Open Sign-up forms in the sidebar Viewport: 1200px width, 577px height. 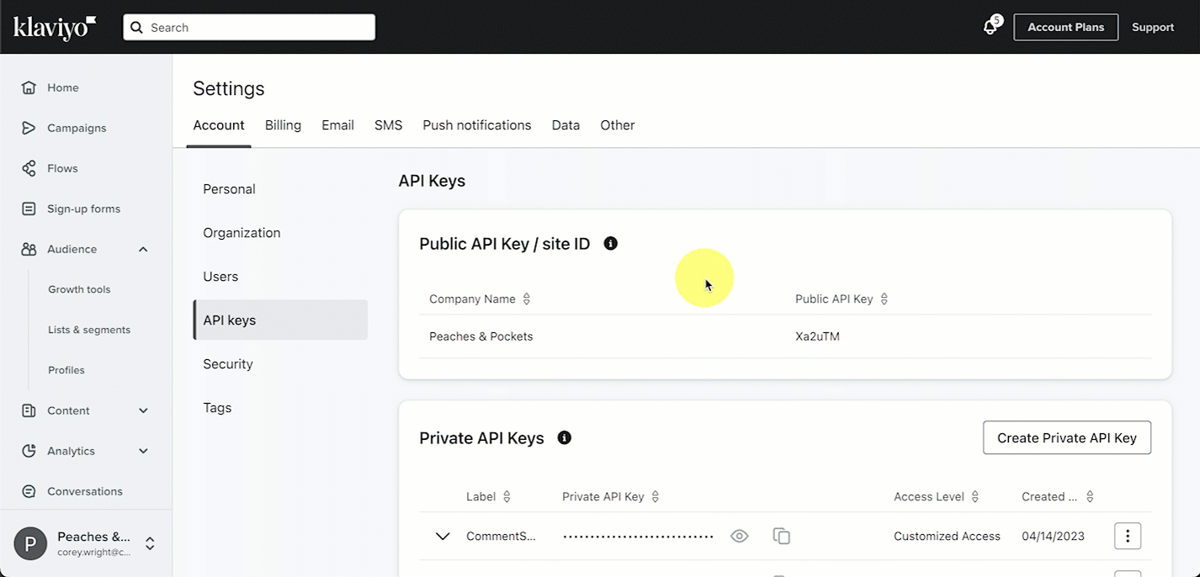pos(86,209)
